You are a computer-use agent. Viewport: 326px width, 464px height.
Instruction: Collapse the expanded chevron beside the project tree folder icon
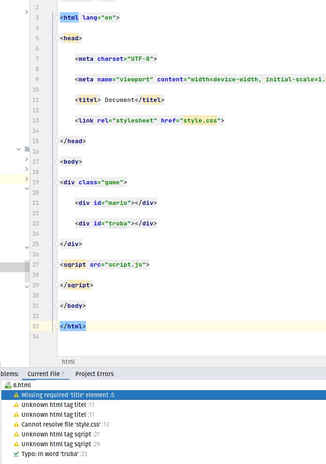point(18,149)
